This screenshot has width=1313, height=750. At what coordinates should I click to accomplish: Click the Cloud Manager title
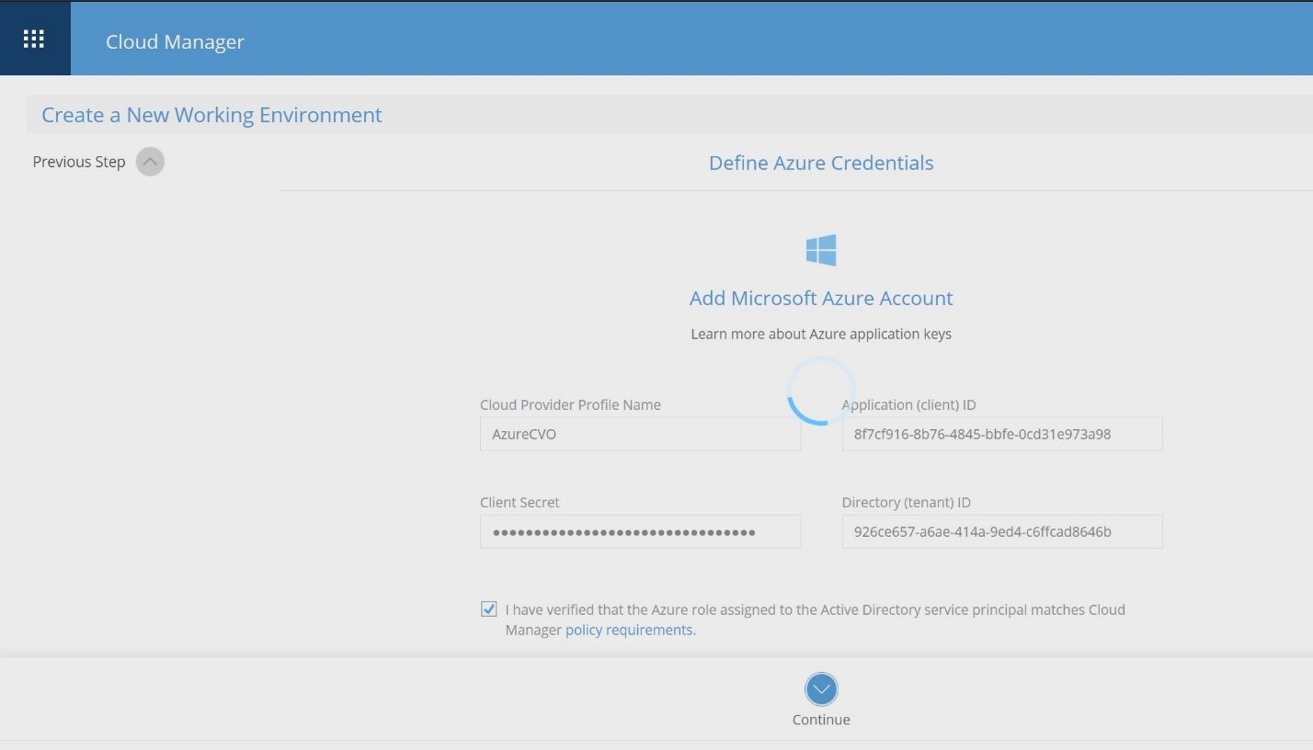(175, 41)
